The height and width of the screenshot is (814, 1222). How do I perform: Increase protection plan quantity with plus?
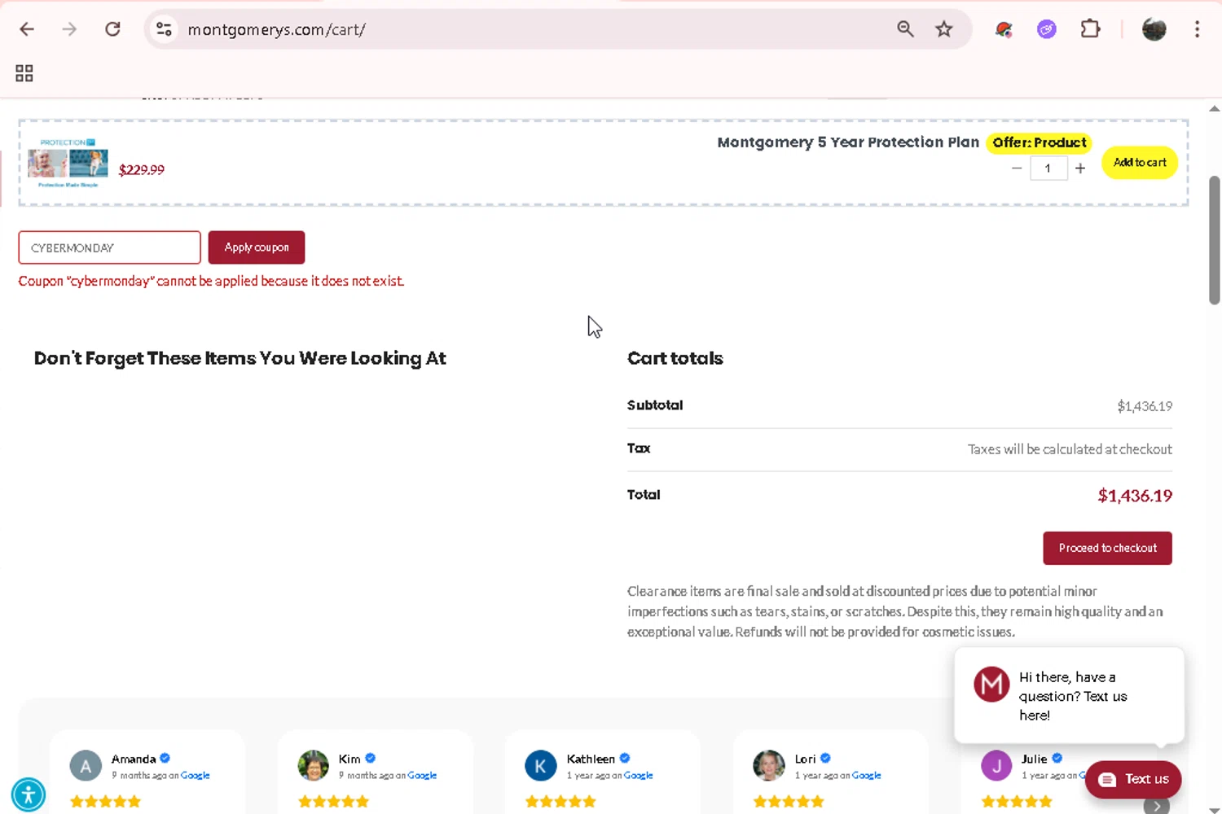(1080, 168)
